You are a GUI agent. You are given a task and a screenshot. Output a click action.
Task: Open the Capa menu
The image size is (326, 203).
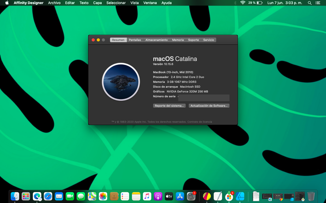click(x=98, y=3)
